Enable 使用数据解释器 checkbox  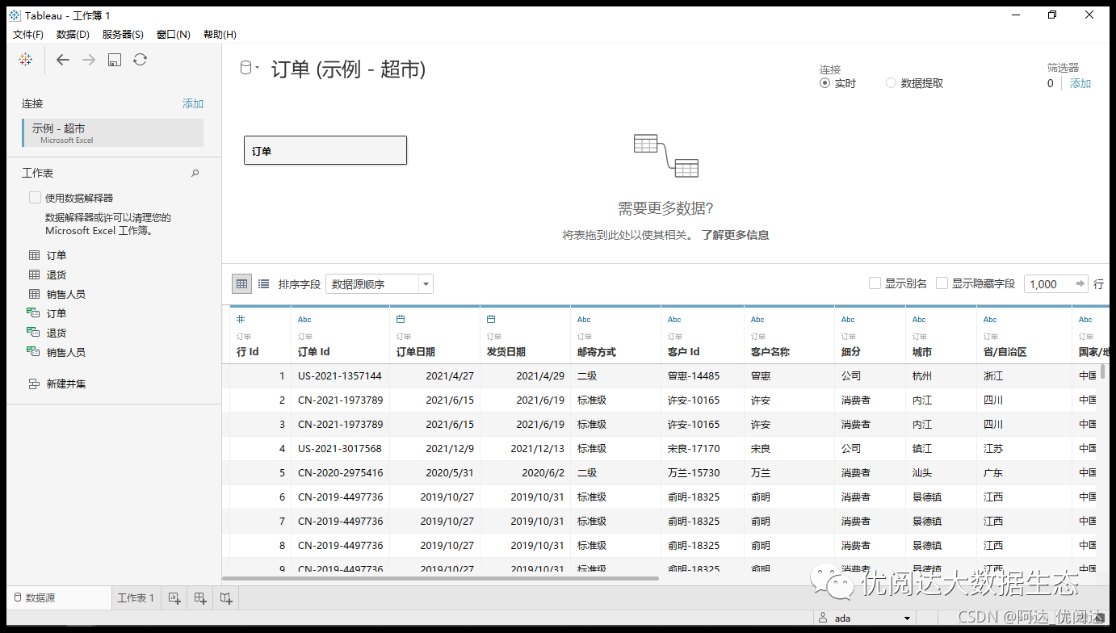click(35, 197)
